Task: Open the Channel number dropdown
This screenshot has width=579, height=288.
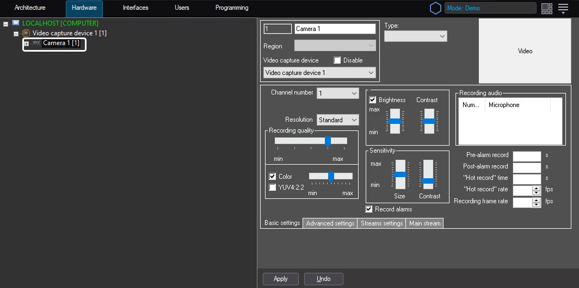Action: coord(338,93)
